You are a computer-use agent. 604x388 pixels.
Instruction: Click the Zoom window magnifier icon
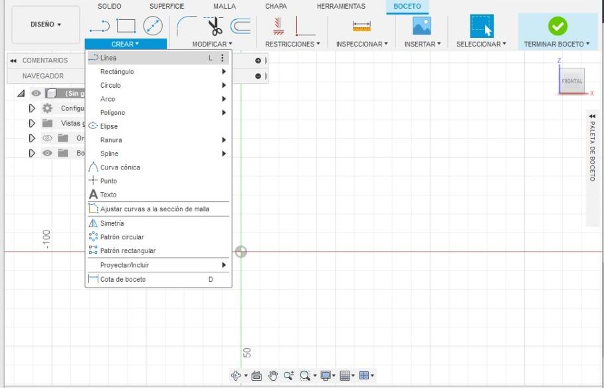305,375
